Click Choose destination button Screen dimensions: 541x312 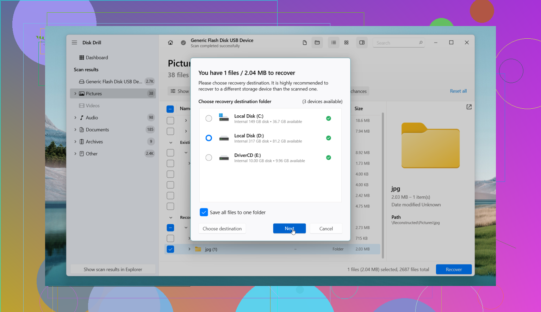[222, 229]
